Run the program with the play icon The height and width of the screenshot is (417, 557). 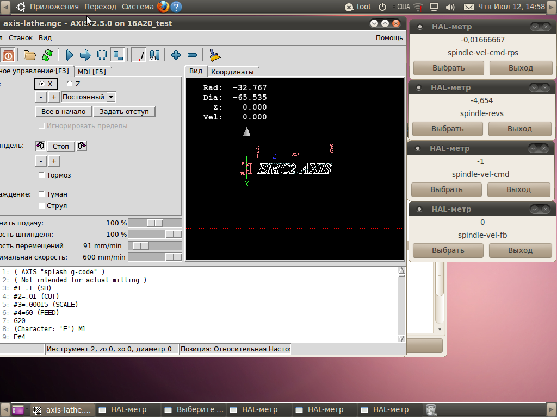coord(69,55)
